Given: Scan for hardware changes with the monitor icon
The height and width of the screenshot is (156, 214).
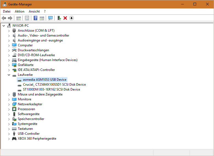Looking at the screenshot, I should (50, 18).
